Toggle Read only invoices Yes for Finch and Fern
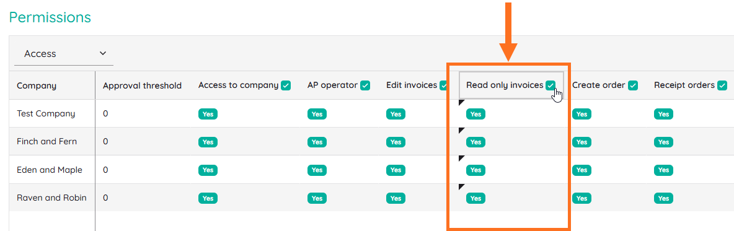Image resolution: width=734 pixels, height=231 pixels. tap(475, 142)
